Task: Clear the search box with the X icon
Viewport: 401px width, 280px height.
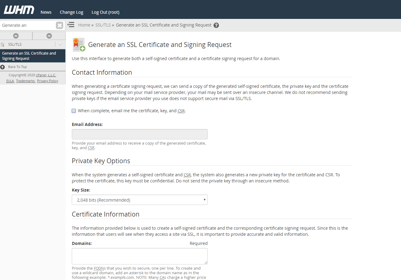Action: pos(59,25)
